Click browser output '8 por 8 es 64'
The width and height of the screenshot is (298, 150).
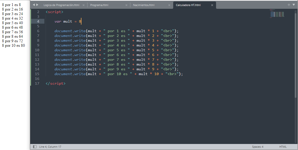[x=13, y=36]
